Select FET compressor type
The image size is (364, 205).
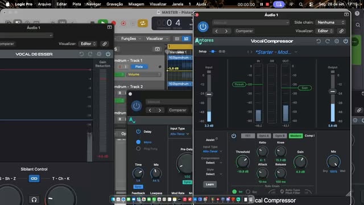[x=248, y=136]
